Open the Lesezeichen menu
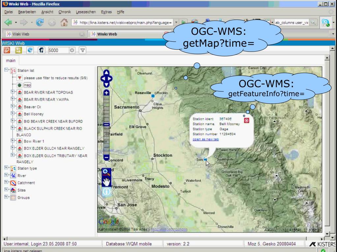The height and width of the screenshot is (252, 337). (86, 12)
